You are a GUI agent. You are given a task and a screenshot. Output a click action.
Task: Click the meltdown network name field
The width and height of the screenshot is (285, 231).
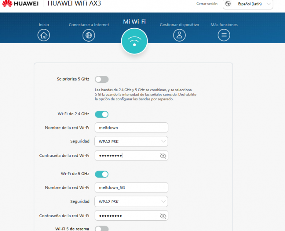click(x=131, y=127)
